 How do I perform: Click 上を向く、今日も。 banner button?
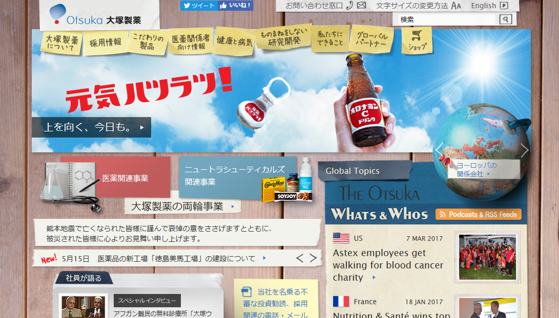(91, 127)
